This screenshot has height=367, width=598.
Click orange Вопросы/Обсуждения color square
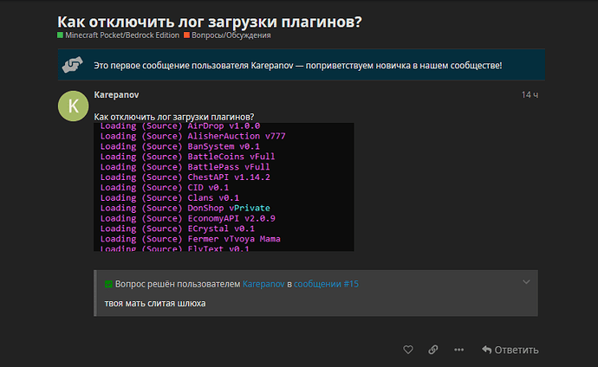click(186, 35)
